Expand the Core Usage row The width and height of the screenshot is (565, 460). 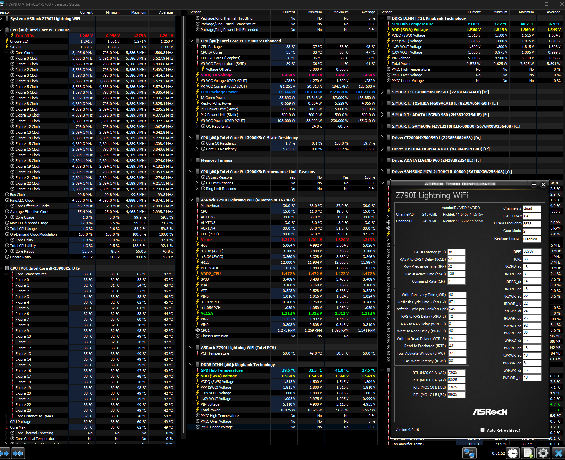pos(6,217)
